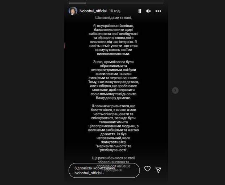Click the quoted word "розбалуваності" in the text
The height and width of the screenshot is (185, 225).
[x=113, y=150]
